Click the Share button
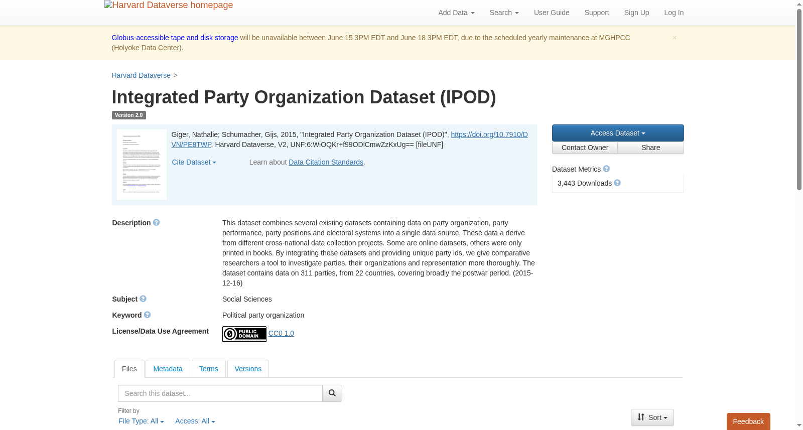This screenshot has width=803, height=430. pyautogui.click(x=651, y=148)
